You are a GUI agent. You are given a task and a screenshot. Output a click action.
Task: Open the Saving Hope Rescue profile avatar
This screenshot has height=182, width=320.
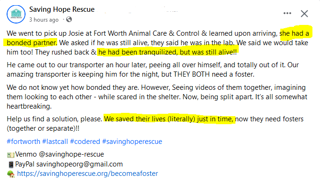tap(16, 14)
